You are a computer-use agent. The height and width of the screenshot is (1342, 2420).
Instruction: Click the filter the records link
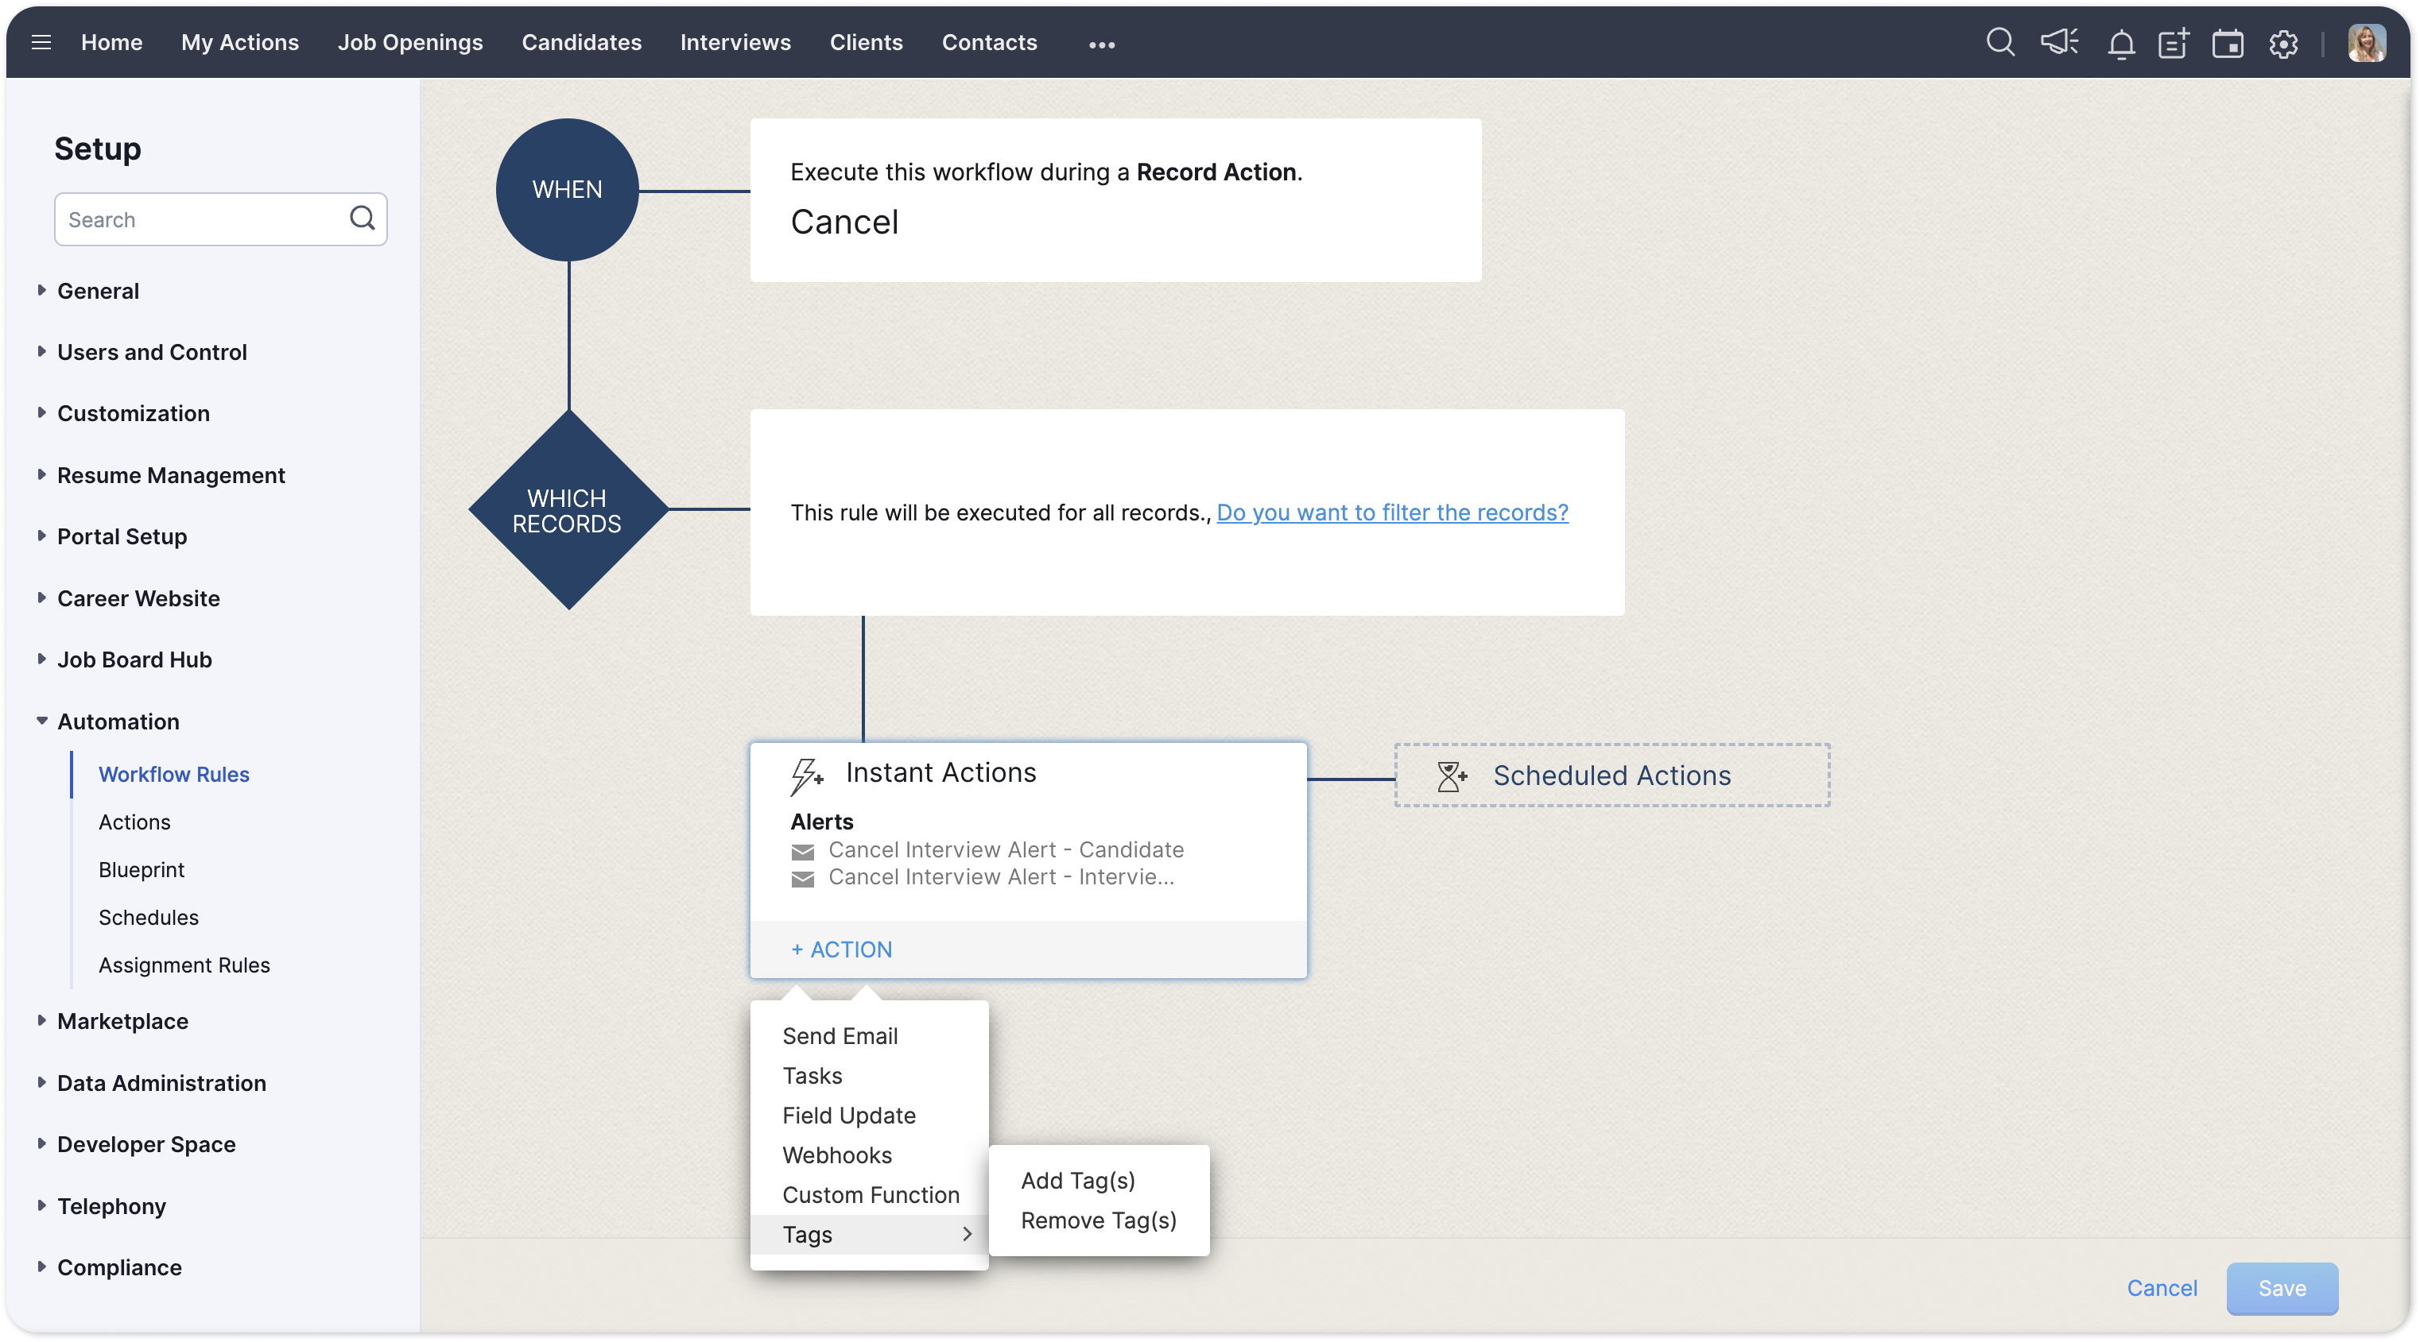point(1391,512)
